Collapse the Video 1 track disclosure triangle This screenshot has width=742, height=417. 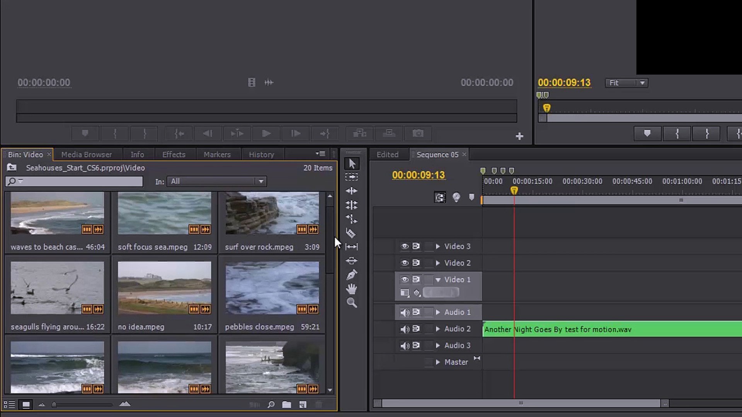pyautogui.click(x=438, y=280)
